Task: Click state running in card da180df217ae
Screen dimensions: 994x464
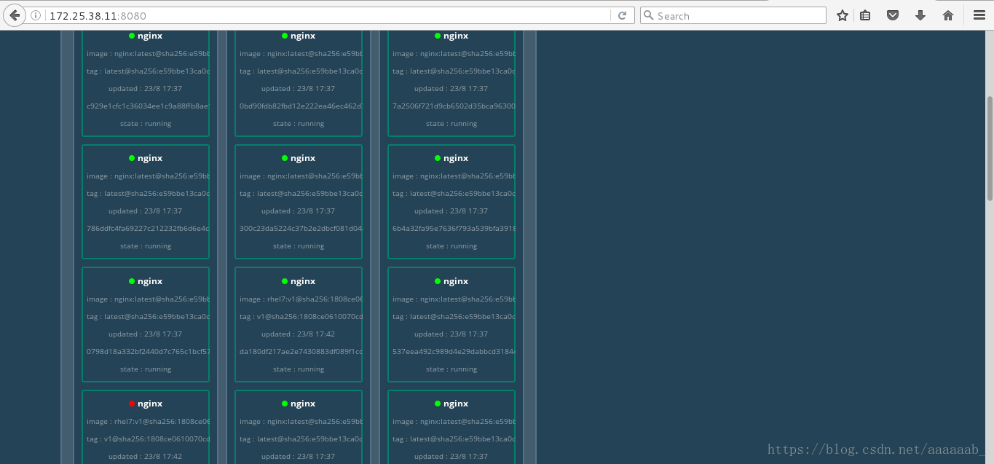Action: click(x=299, y=369)
